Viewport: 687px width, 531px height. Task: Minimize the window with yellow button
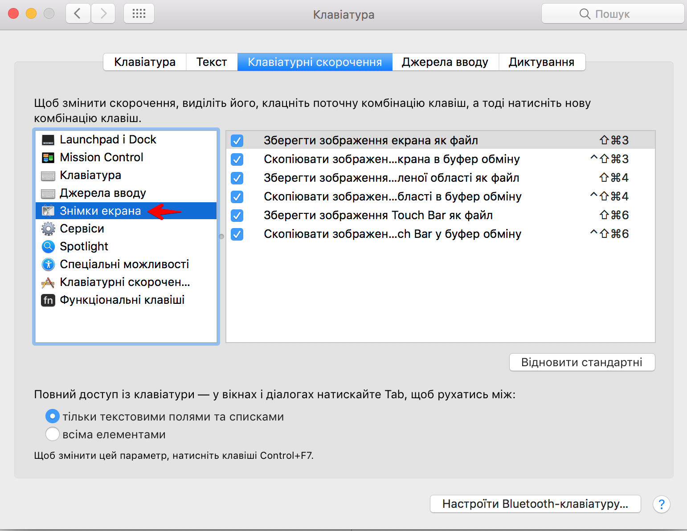click(31, 13)
